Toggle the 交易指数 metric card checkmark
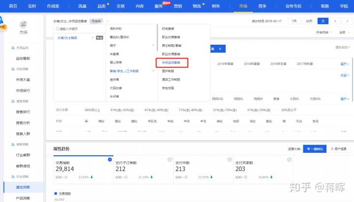 click(109, 159)
